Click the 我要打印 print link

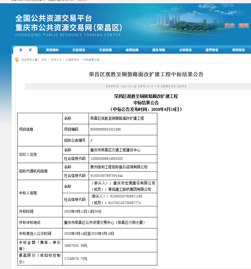[168, 86]
